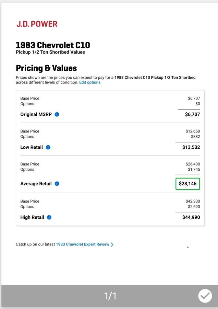Select the Low Retail label
The height and width of the screenshot is (309, 218).
(32, 147)
